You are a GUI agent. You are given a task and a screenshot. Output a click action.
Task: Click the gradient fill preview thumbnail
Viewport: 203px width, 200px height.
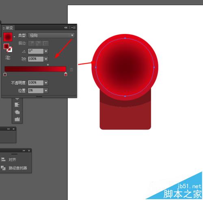(x=8, y=37)
